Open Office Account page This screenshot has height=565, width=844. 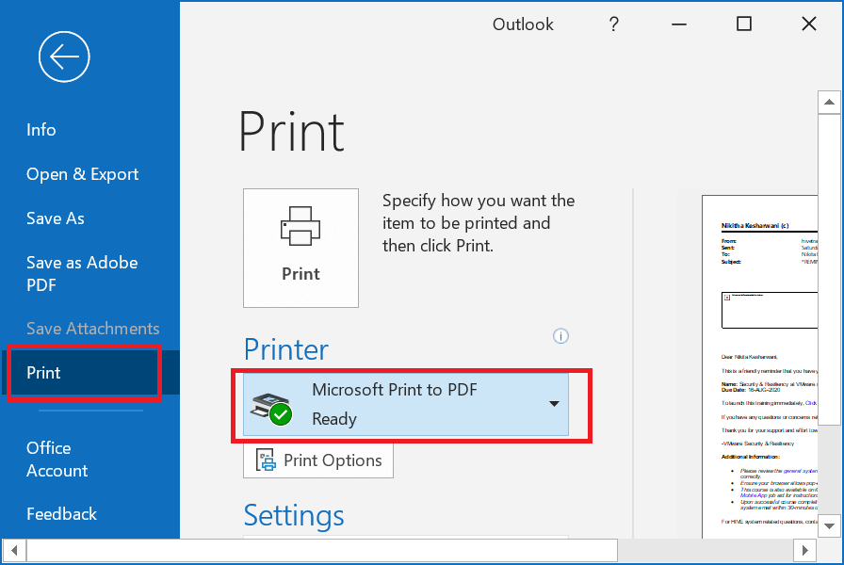click(57, 459)
